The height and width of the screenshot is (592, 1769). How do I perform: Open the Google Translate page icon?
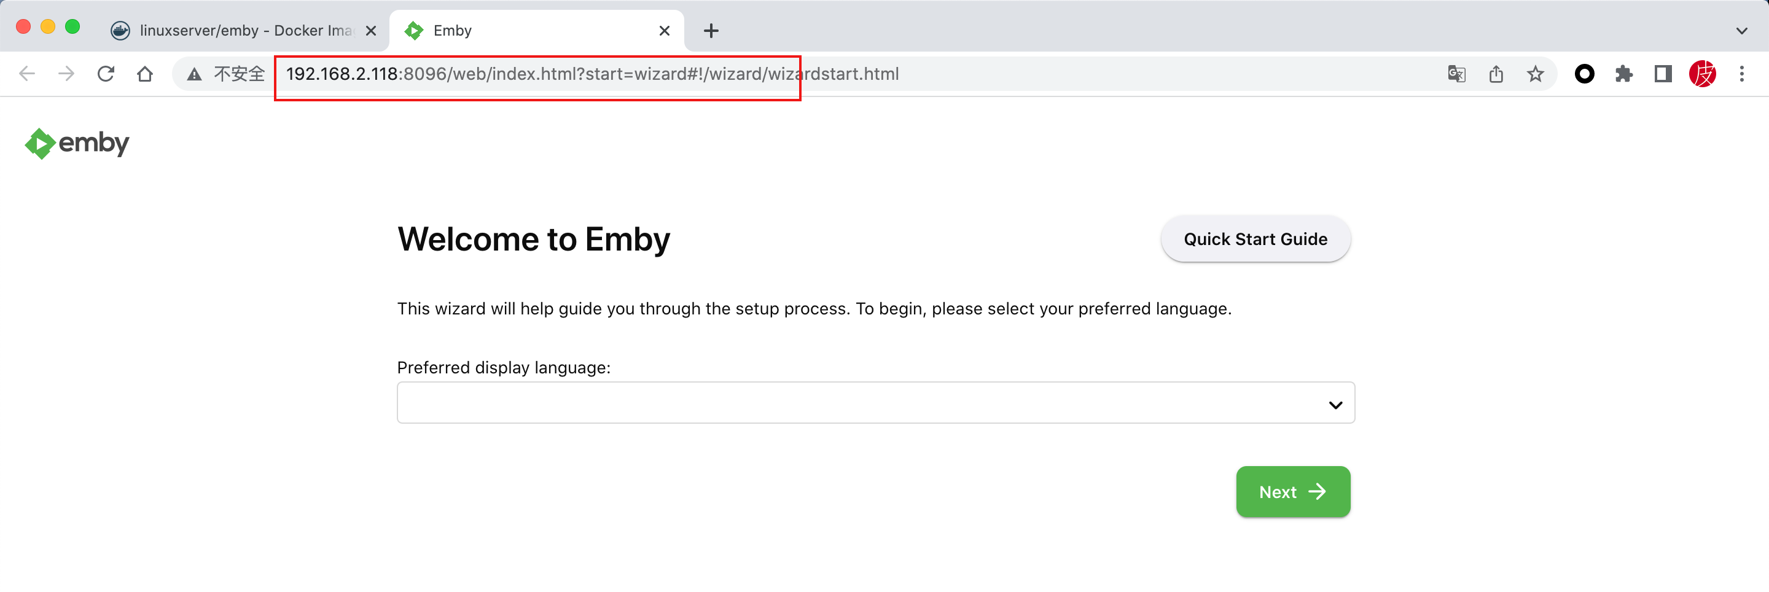tap(1456, 74)
